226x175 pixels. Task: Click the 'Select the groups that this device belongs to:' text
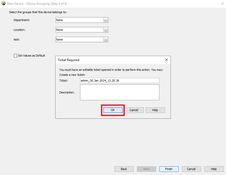click(x=38, y=12)
